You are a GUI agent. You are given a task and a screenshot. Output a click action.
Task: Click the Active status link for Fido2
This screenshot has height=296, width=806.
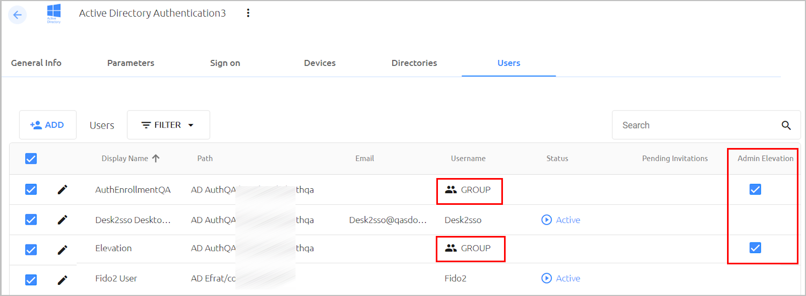click(561, 278)
